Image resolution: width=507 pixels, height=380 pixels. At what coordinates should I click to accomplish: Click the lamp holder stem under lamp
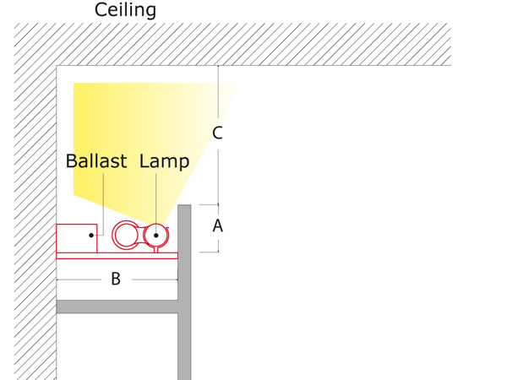[x=155, y=249]
